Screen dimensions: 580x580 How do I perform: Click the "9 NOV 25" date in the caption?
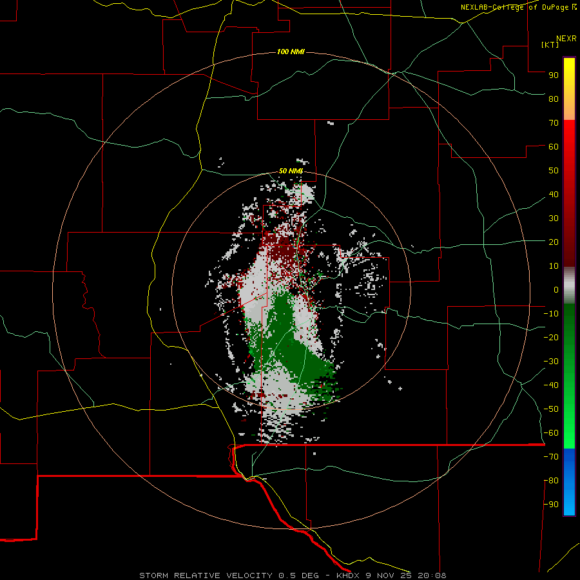(389, 575)
